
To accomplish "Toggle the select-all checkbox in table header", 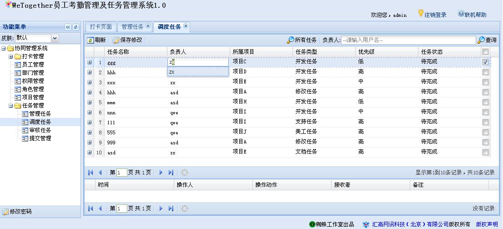I will pyautogui.click(x=485, y=52).
